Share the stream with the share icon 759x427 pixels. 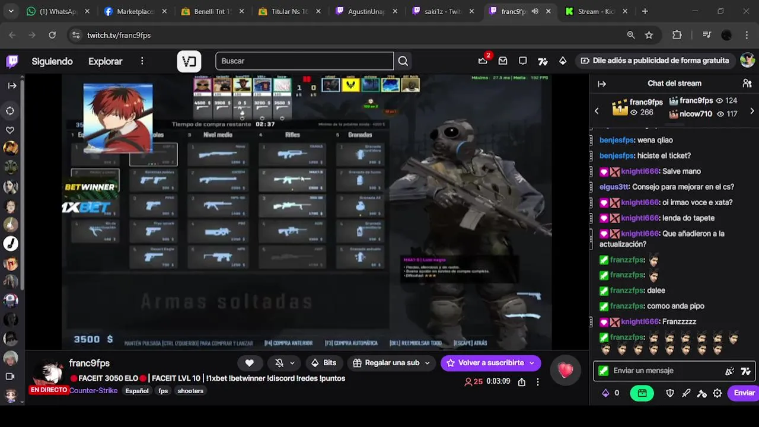point(522,382)
